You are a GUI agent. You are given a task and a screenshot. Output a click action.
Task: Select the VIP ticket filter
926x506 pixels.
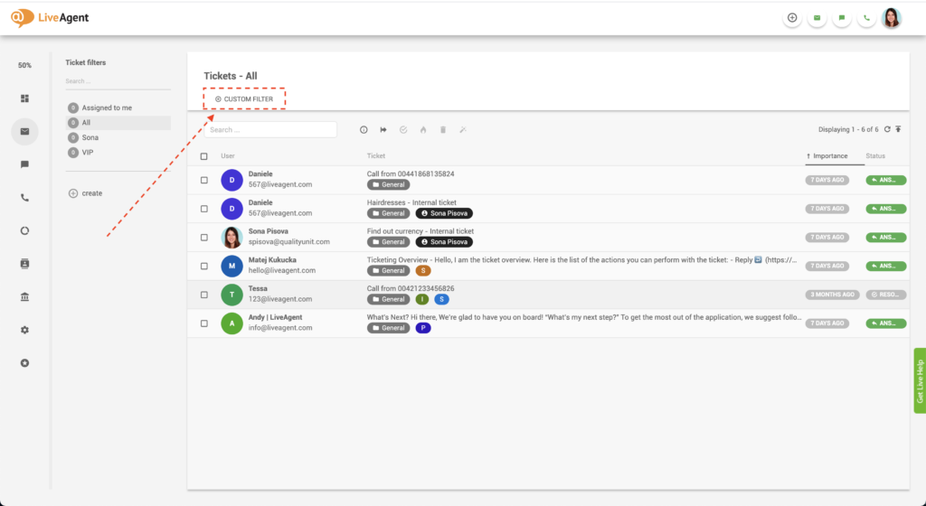coord(88,153)
